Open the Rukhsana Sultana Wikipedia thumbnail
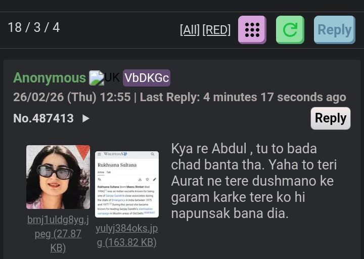This screenshot has width=364, height=259. tap(127, 185)
